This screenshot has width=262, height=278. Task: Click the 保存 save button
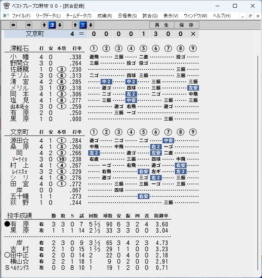pyautogui.click(x=187, y=25)
